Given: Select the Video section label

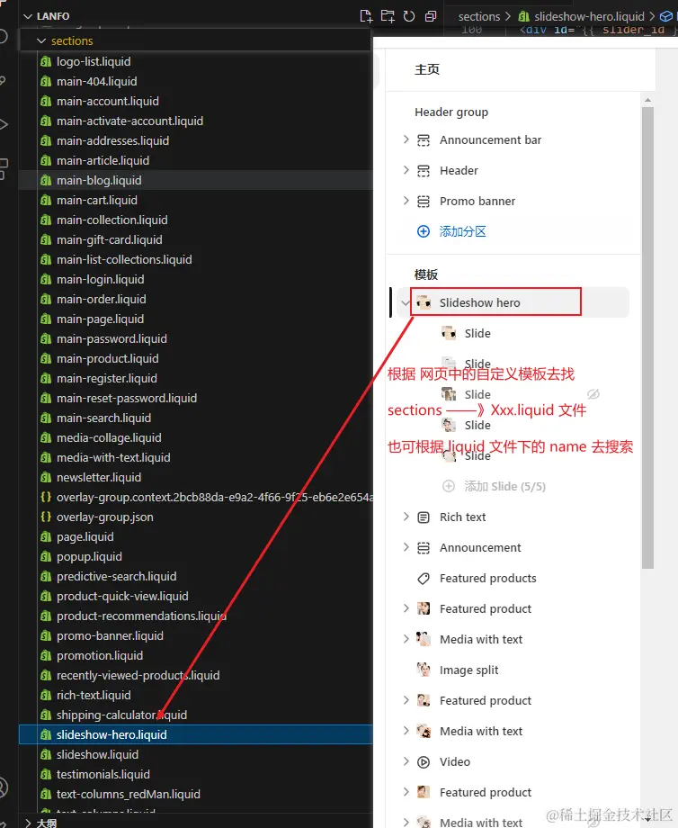Looking at the screenshot, I should (x=455, y=762).
